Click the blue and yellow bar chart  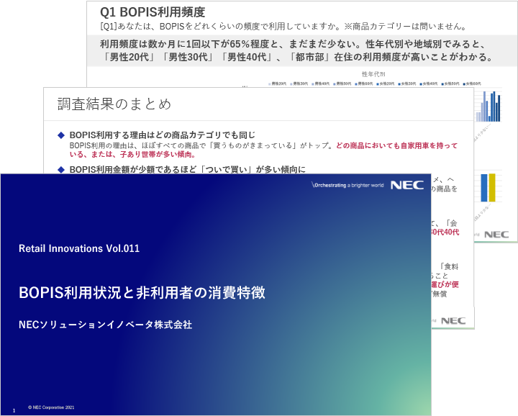coord(489,187)
